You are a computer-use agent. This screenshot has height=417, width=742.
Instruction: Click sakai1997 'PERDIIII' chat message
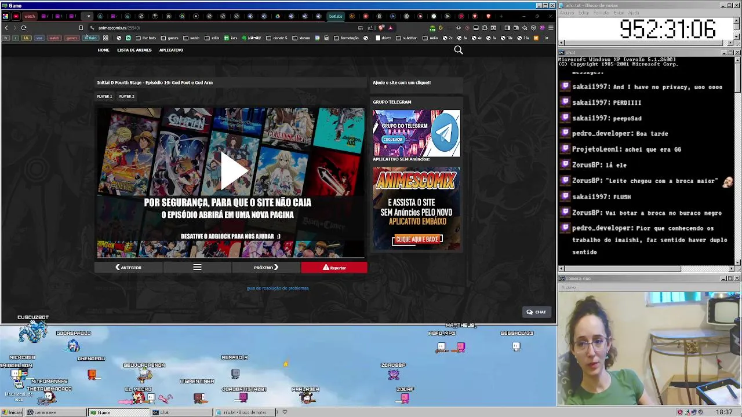pyautogui.click(x=606, y=103)
